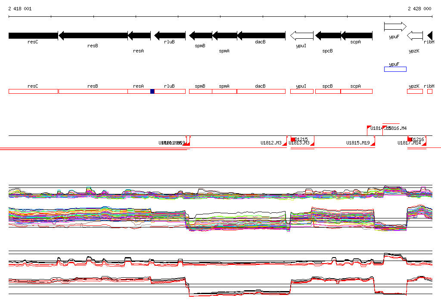Select the blue-outlined ypuF box
The height and width of the screenshot is (307, 441).
tap(395, 69)
